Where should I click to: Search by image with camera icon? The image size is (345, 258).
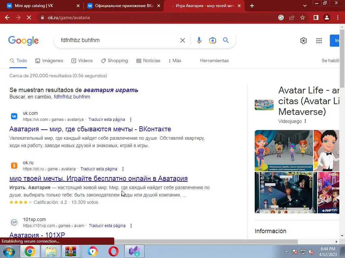coord(213,40)
